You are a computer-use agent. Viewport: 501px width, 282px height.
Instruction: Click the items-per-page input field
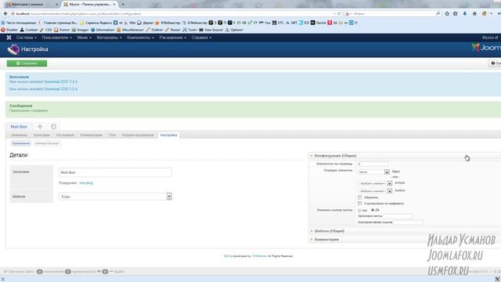click(373, 164)
